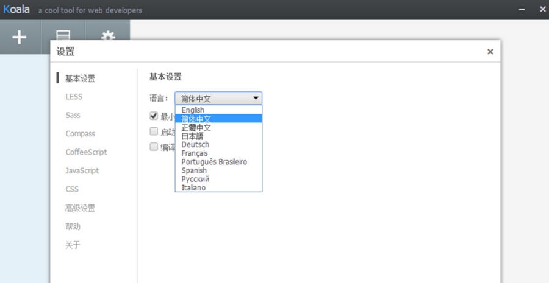Viewport: 549px width, 283px height.
Task: Switch to Sass settings section
Action: pyautogui.click(x=73, y=115)
